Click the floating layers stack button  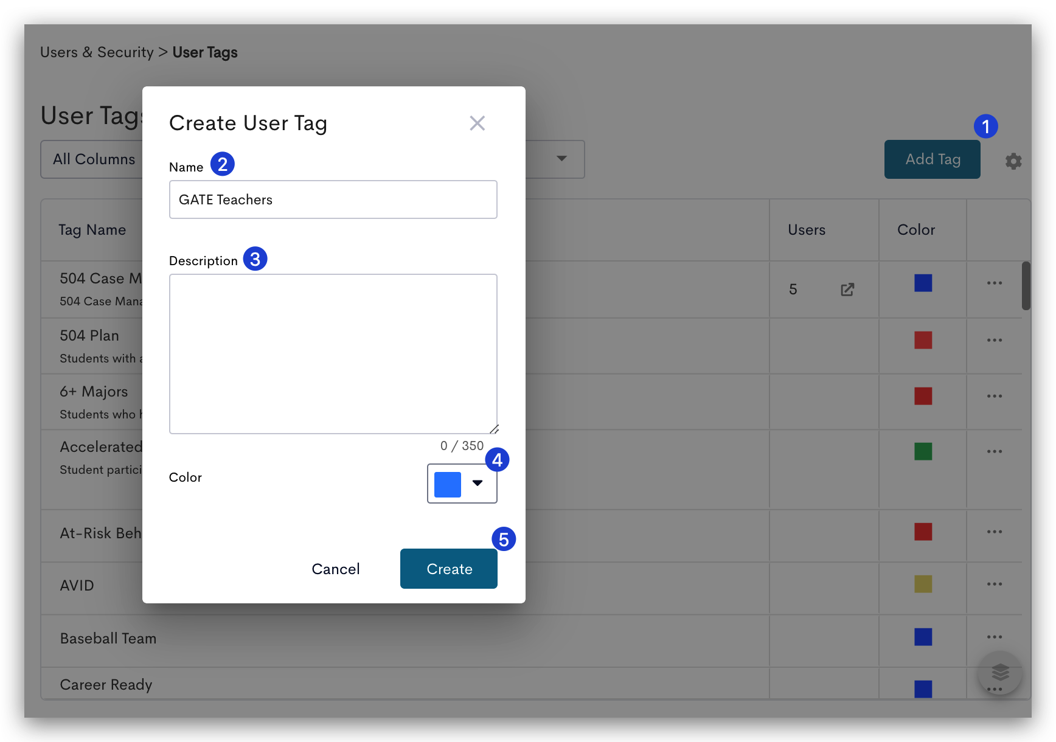coord(1000,672)
